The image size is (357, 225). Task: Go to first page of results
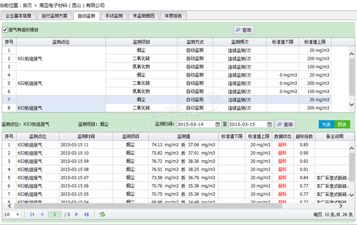pos(32,214)
